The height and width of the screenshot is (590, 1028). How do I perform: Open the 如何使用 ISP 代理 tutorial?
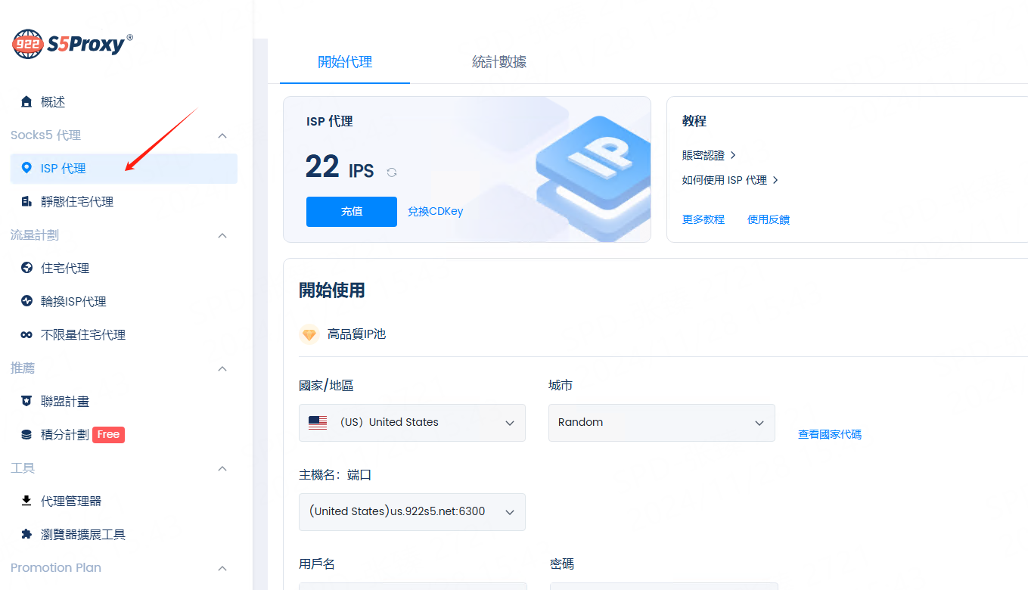click(730, 180)
